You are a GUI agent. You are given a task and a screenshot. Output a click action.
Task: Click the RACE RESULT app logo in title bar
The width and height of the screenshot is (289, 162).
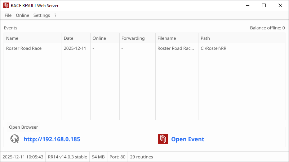point(6,5)
